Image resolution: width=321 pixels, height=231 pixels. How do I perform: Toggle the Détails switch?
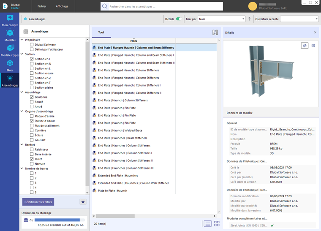(x=179, y=19)
